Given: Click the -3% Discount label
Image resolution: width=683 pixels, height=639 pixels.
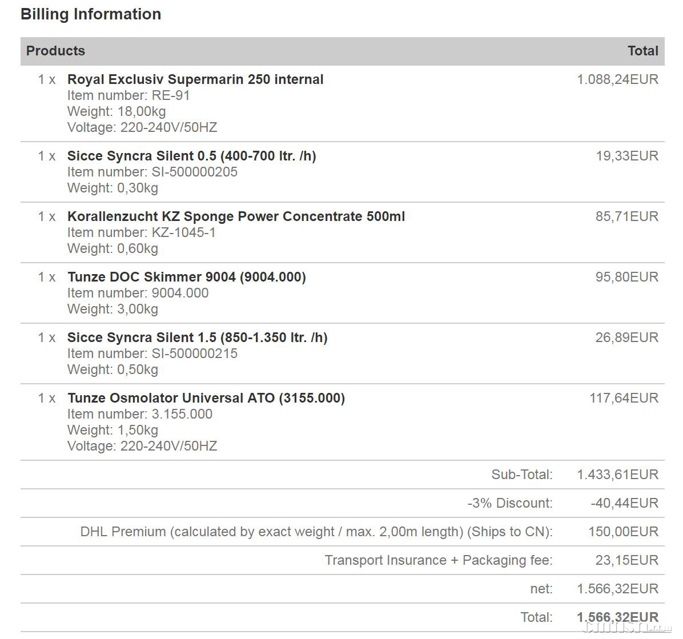Looking at the screenshot, I should tap(509, 503).
